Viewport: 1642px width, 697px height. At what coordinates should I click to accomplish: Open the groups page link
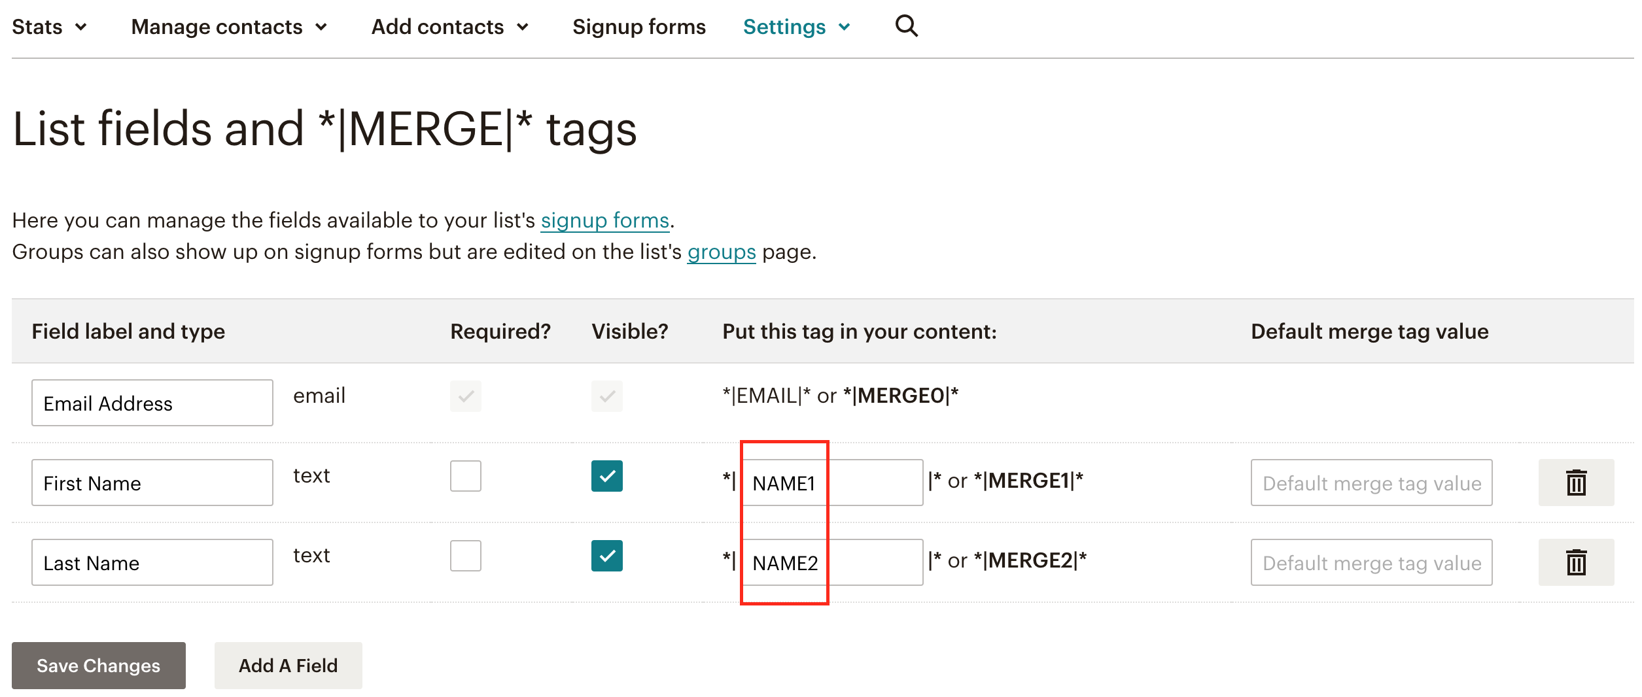tap(721, 252)
